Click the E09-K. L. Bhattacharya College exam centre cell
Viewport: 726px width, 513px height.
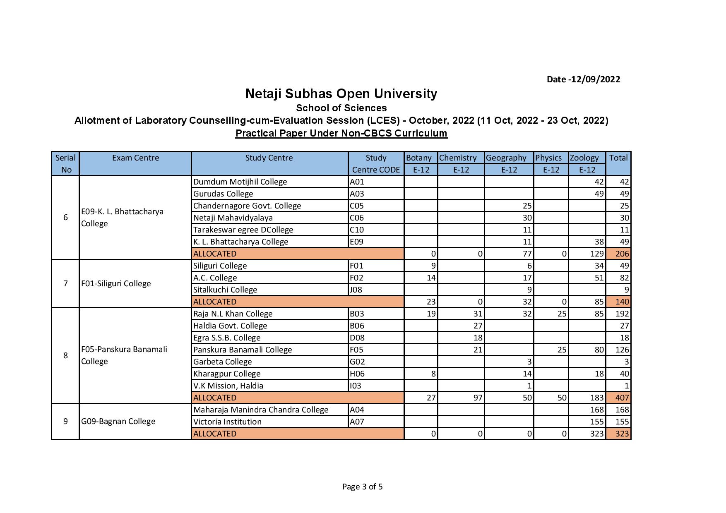pyautogui.click(x=123, y=217)
